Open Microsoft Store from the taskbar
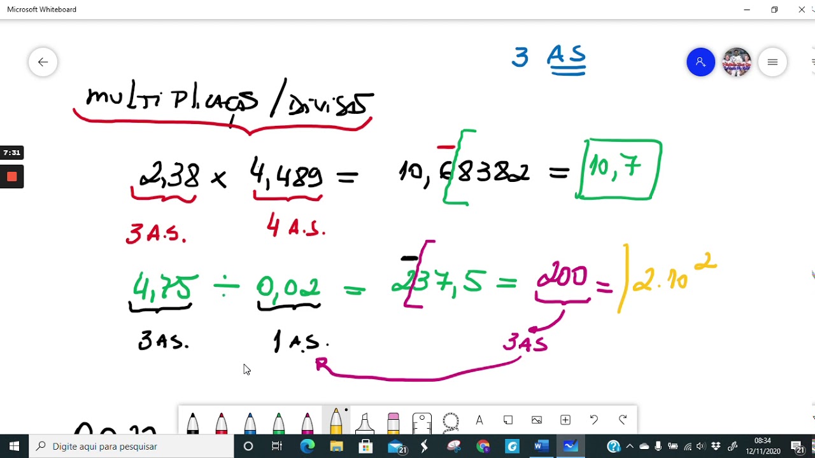The image size is (815, 458). click(365, 446)
